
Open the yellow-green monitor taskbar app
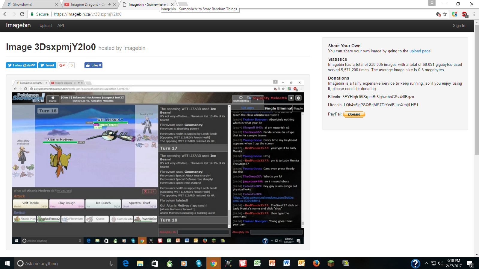coord(346,263)
